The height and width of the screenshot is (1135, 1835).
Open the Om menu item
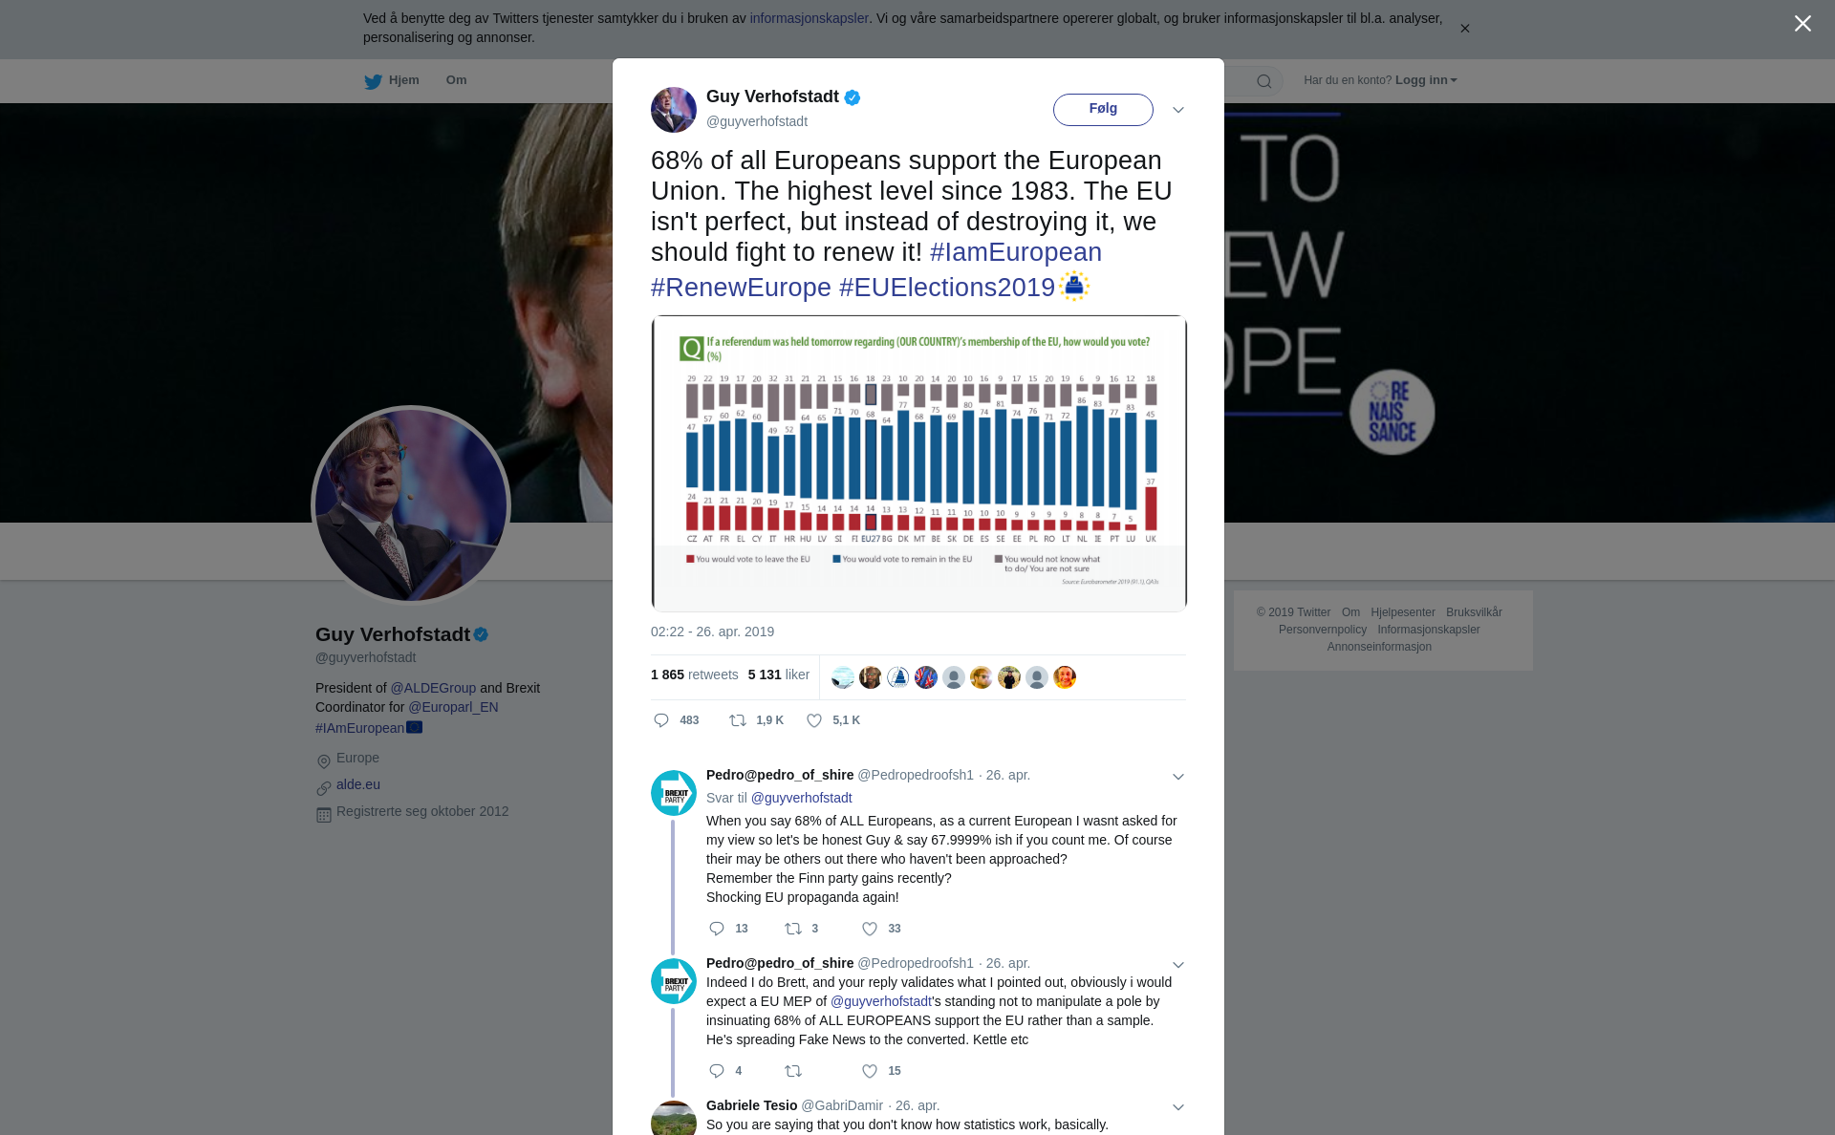tap(456, 80)
